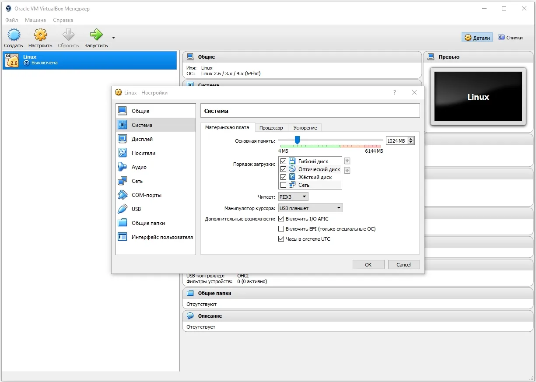Open the USB settings category
536x382 pixels.
coord(156,209)
